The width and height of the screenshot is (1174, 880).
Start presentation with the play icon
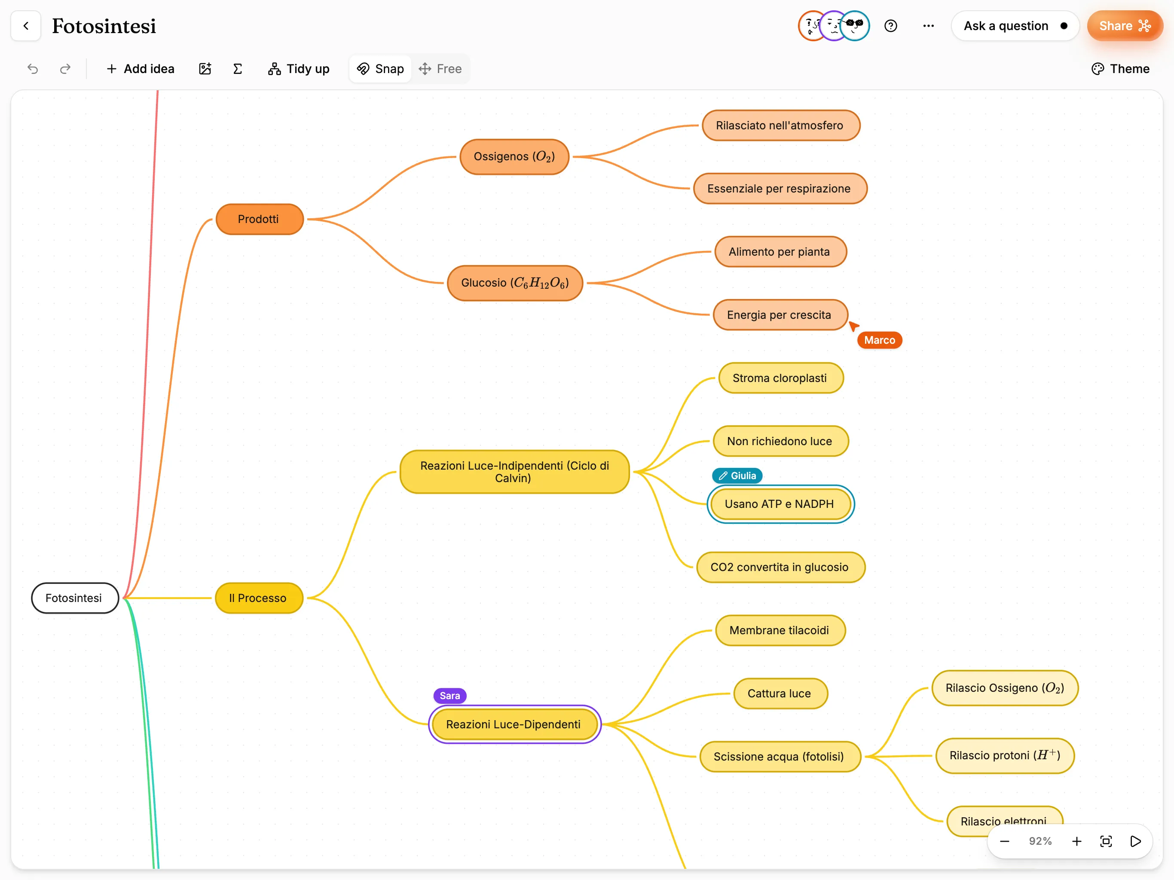[1135, 841]
